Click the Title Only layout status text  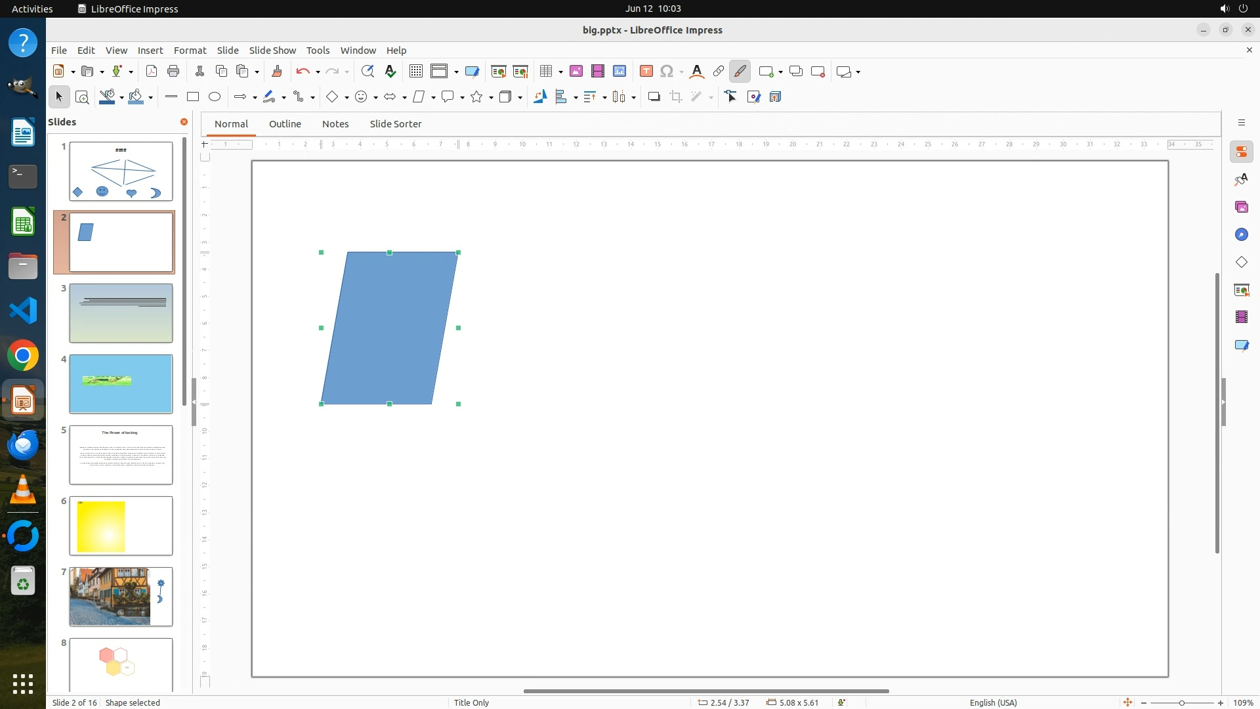pos(471,702)
